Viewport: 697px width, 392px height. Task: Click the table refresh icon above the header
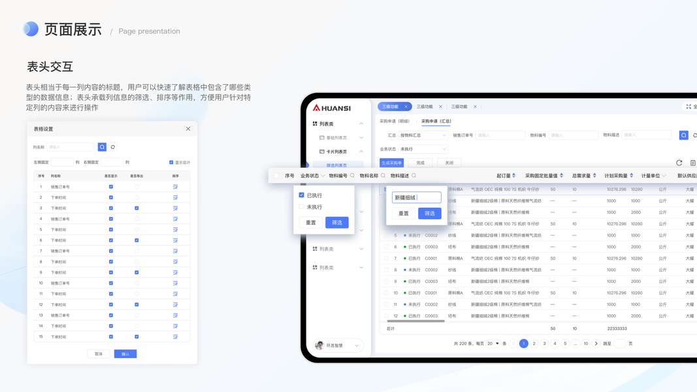point(679,163)
